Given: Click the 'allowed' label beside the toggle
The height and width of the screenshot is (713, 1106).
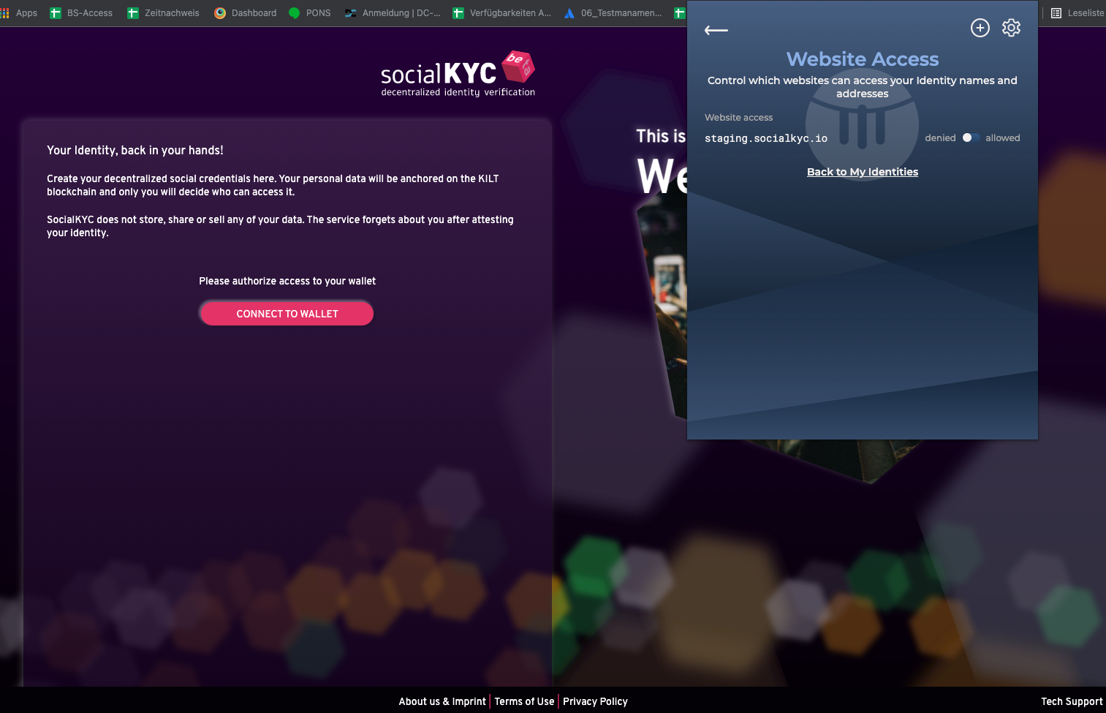Looking at the screenshot, I should coord(1002,137).
